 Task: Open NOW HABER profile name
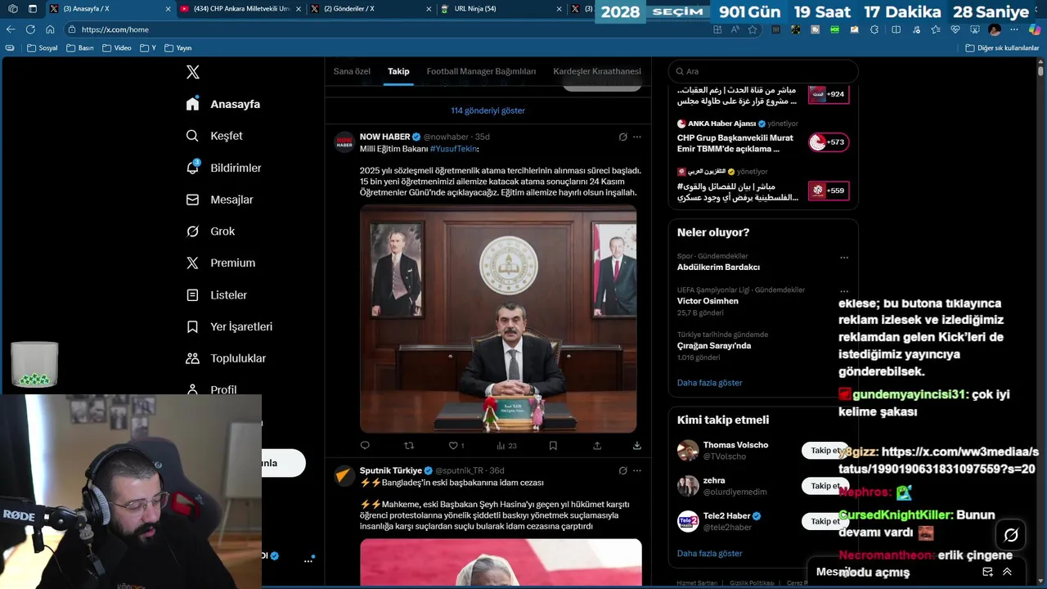(x=384, y=137)
